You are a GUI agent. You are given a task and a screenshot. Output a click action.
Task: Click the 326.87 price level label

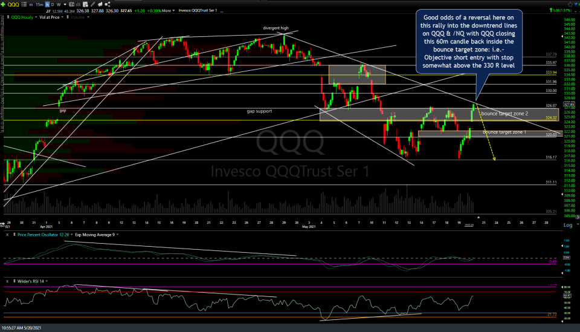551,106
